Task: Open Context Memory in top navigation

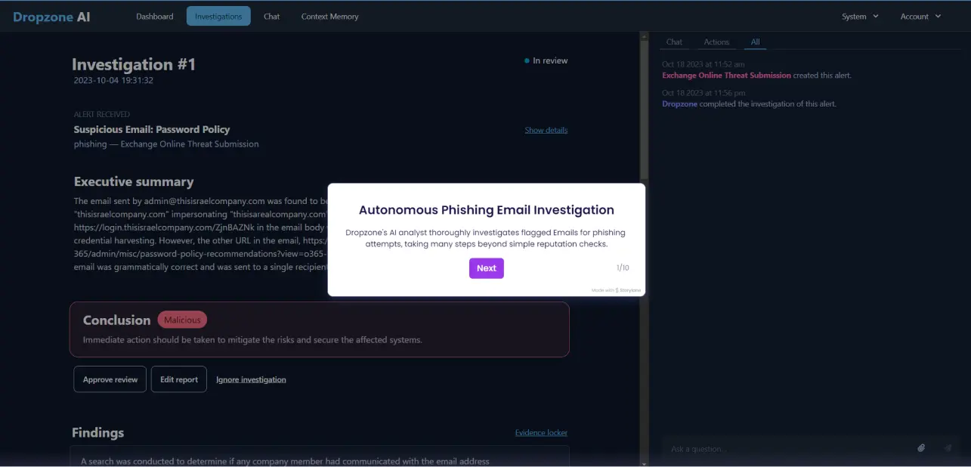Action: (329, 16)
